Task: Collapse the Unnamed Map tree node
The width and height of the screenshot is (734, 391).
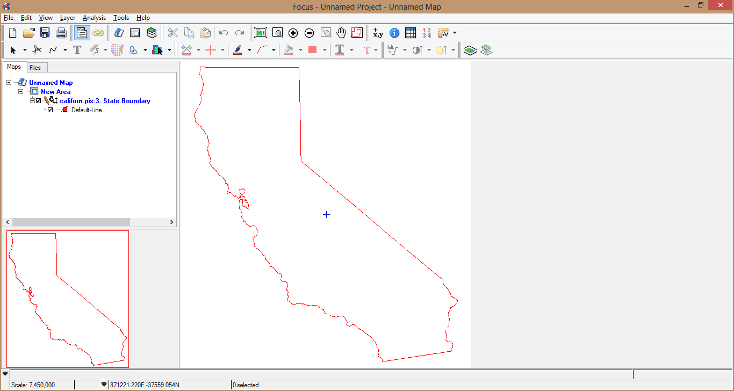Action: (x=8, y=82)
